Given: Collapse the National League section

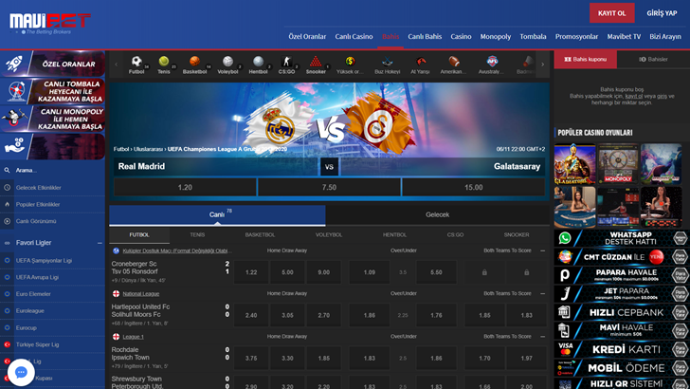Looking at the screenshot, I should click(542, 293).
